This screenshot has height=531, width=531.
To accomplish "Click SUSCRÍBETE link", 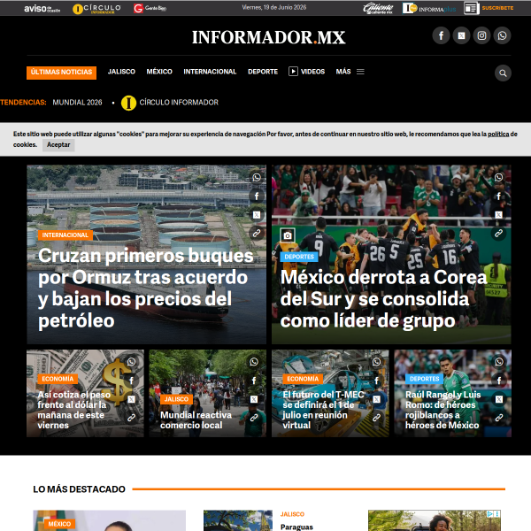I will [497, 8].
